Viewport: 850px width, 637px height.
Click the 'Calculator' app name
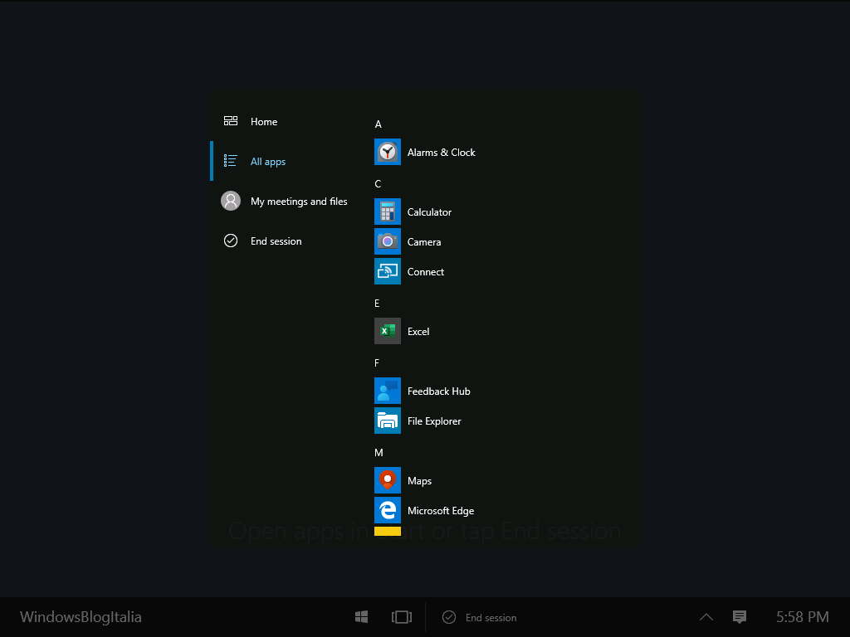429,212
